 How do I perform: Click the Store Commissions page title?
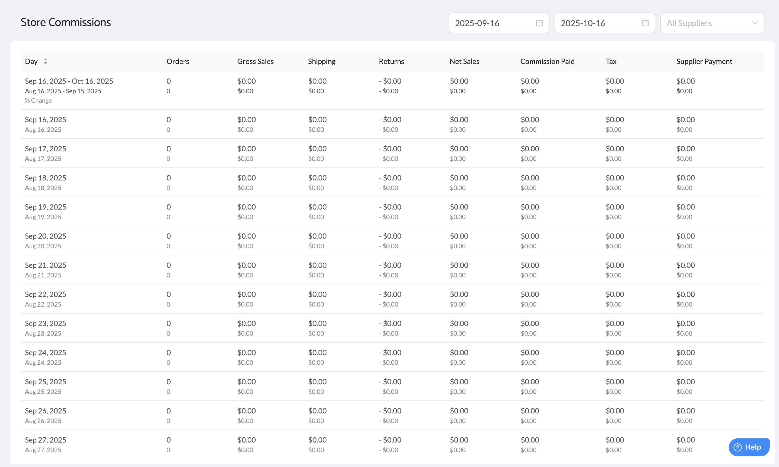(66, 22)
